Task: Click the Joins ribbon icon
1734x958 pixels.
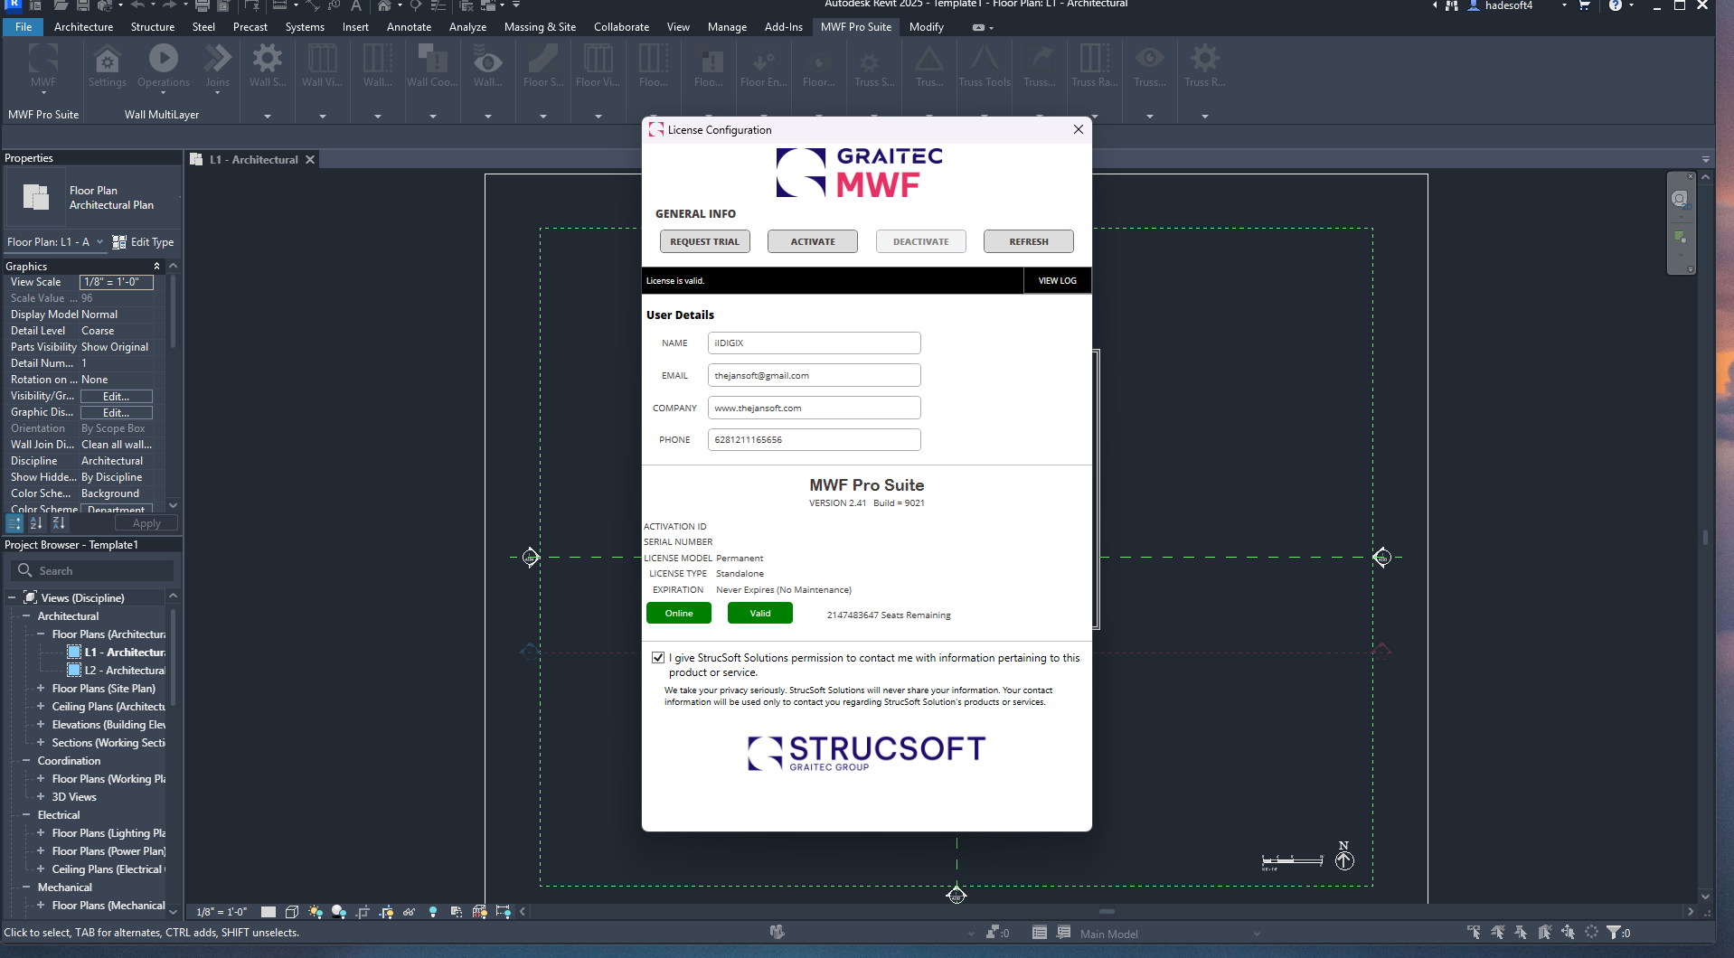Action: 217,59
